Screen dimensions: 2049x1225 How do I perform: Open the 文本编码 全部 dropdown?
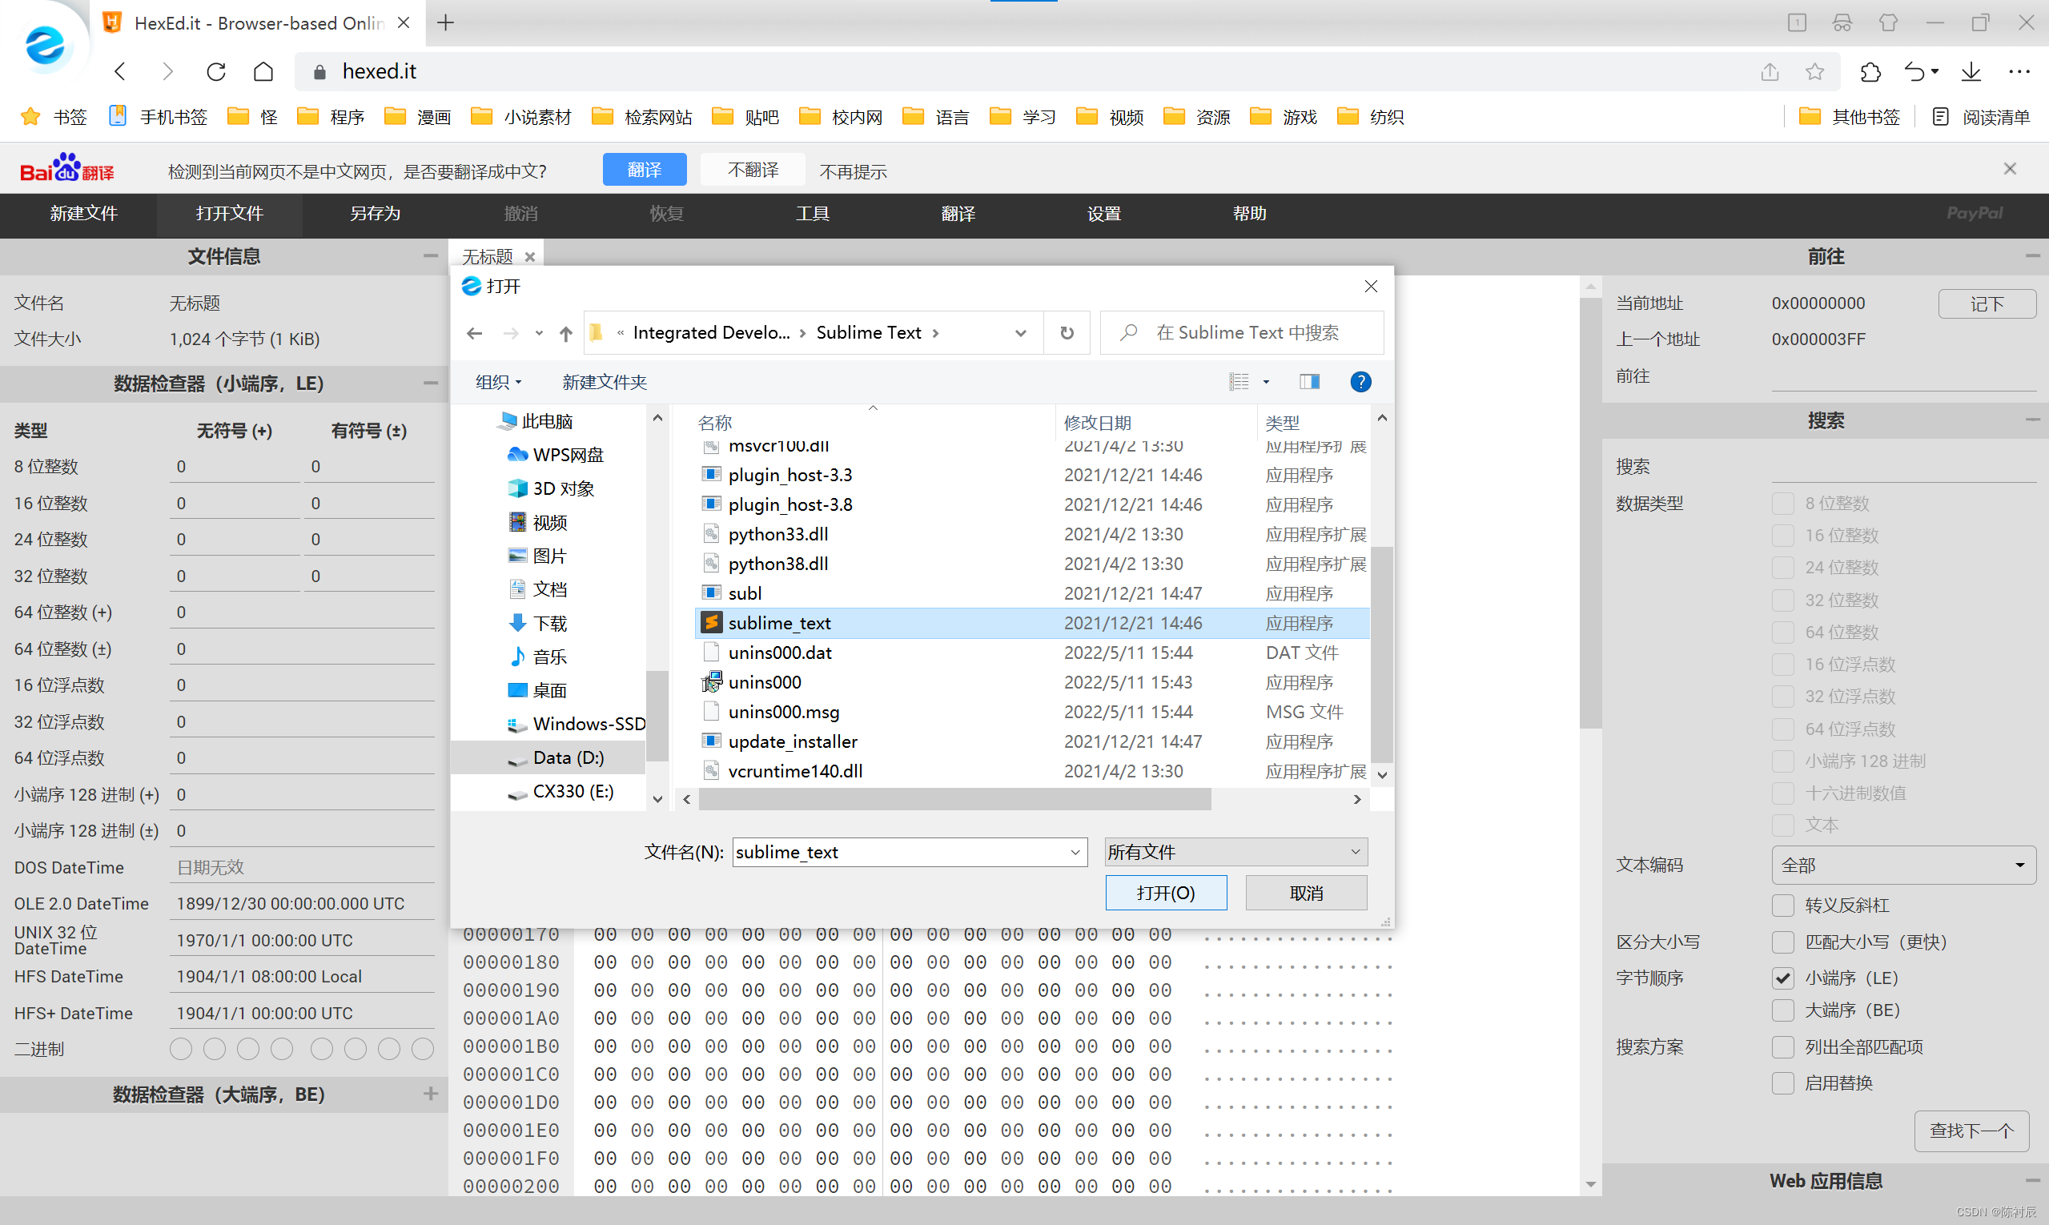pyautogui.click(x=1903, y=865)
